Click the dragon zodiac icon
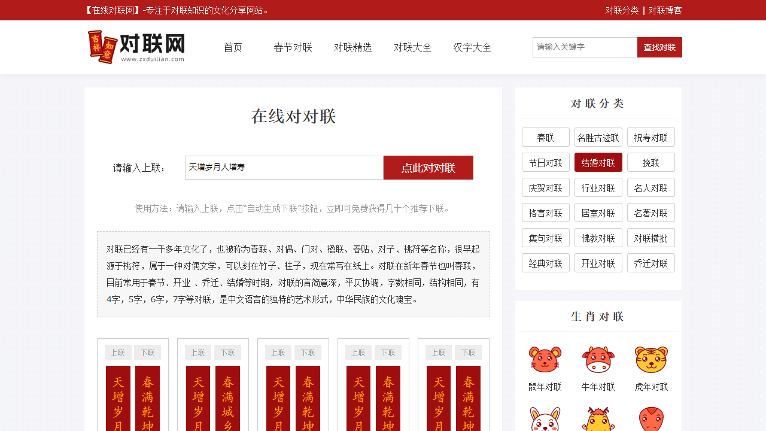 (598, 419)
